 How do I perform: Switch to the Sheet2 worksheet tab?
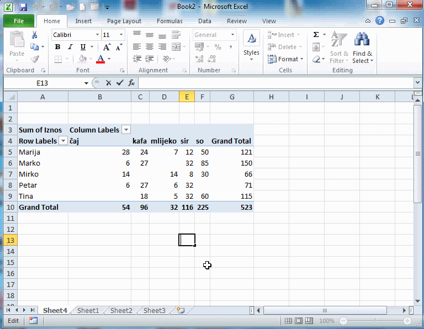tap(121, 310)
